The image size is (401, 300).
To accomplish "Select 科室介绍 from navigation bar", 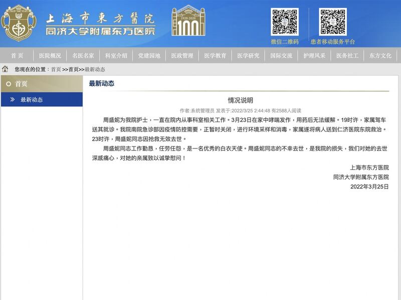I will pyautogui.click(x=116, y=55).
